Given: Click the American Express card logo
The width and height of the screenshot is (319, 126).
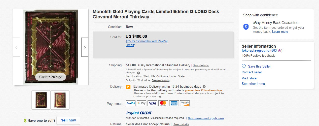Looking at the screenshot, I should pos(174,103).
